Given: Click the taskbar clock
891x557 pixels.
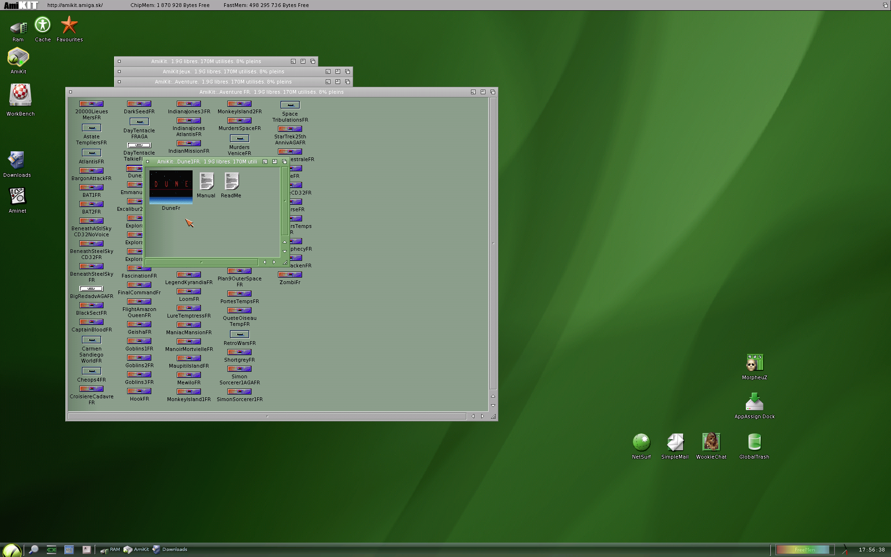Looking at the screenshot, I should (x=872, y=550).
